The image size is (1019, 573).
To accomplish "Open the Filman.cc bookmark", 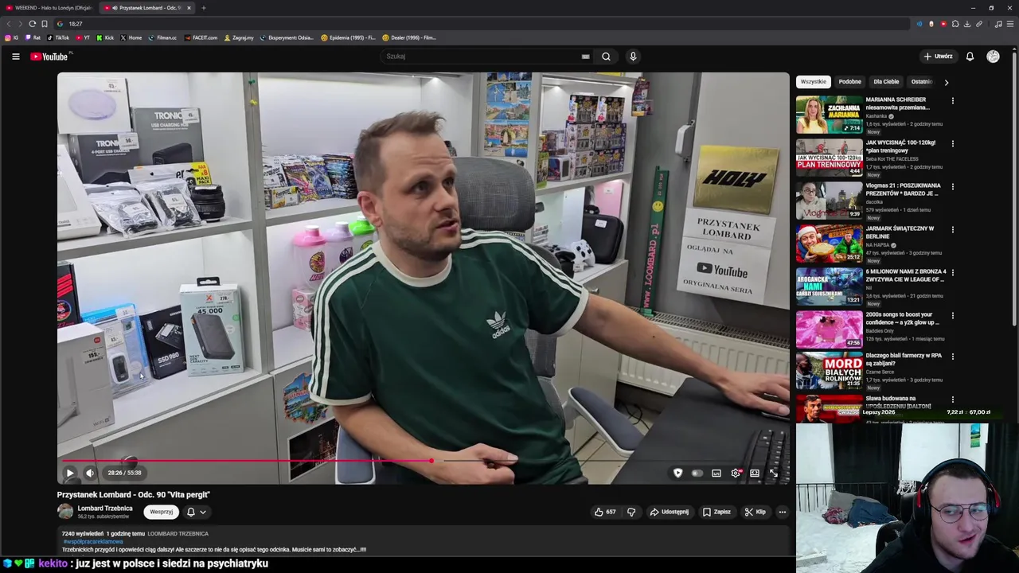I will pyautogui.click(x=162, y=37).
